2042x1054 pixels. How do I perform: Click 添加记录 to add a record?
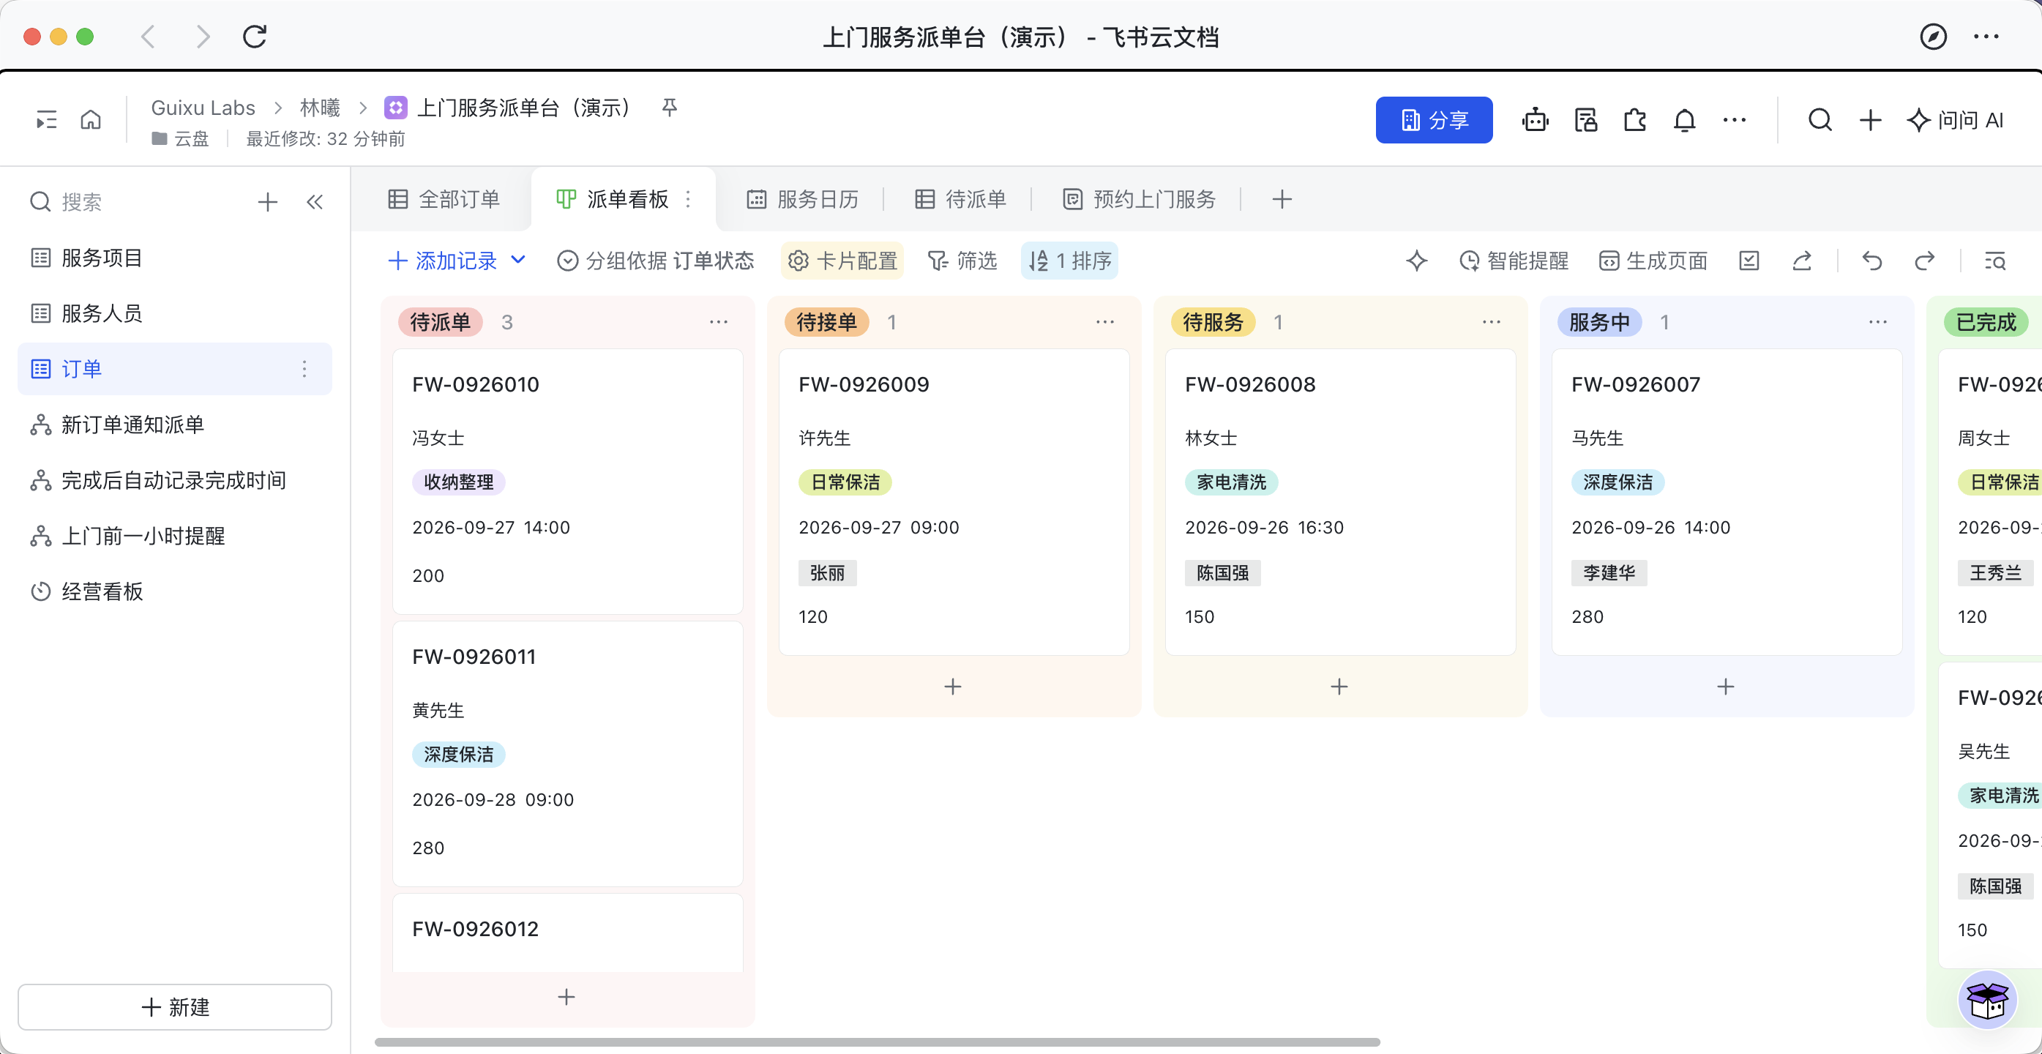click(443, 261)
